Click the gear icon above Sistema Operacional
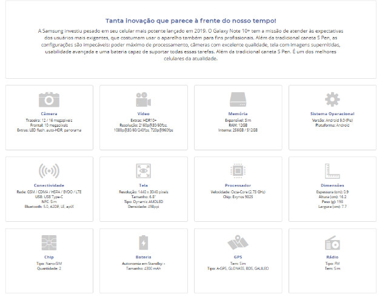Screen dimensions: 388x300 pos(332,99)
